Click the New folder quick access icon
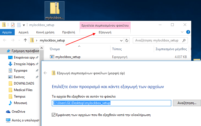This screenshot has height=126, width=201. tap(19, 25)
